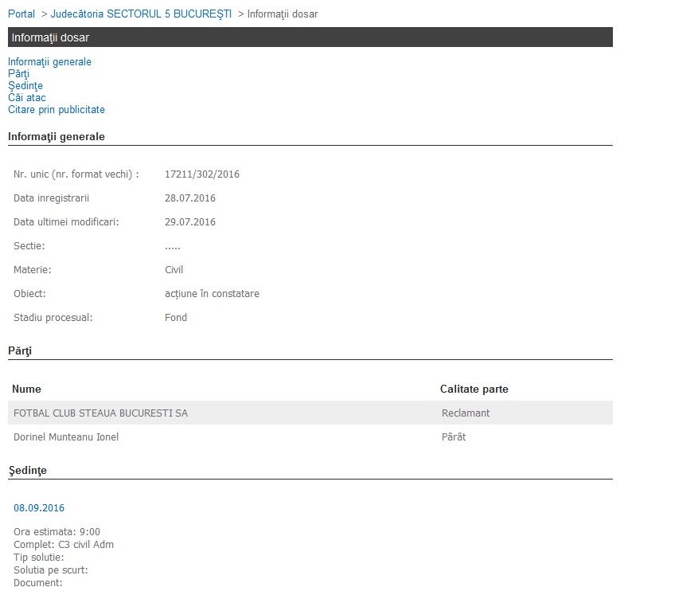This screenshot has height=595, width=675.
Task: Click the case number 17211/302/2016
Action: coord(202,174)
